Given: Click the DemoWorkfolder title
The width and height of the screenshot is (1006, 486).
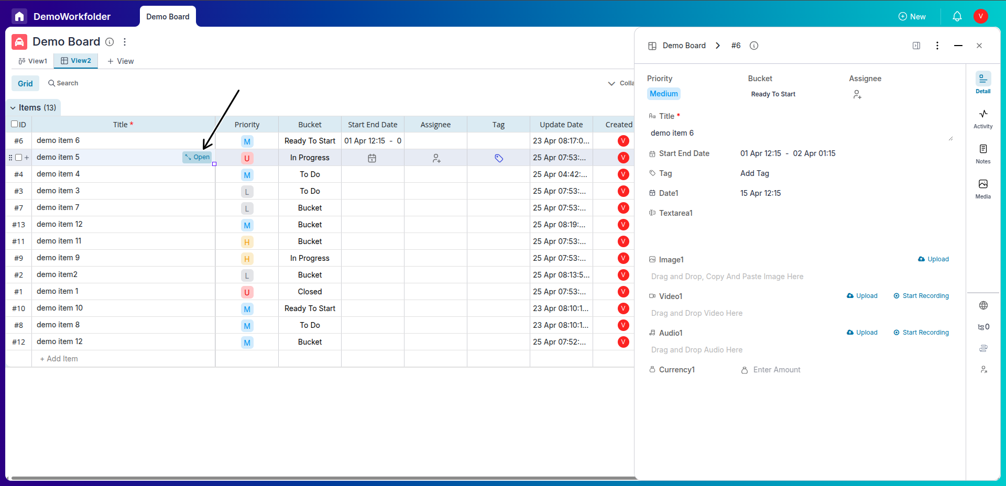Looking at the screenshot, I should [x=72, y=17].
